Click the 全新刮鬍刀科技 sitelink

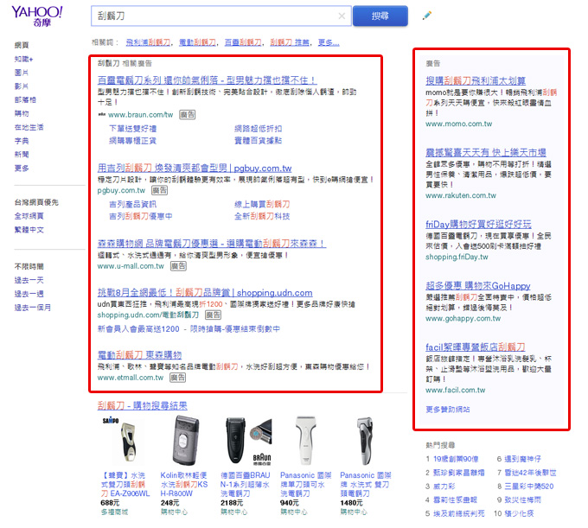[262, 216]
